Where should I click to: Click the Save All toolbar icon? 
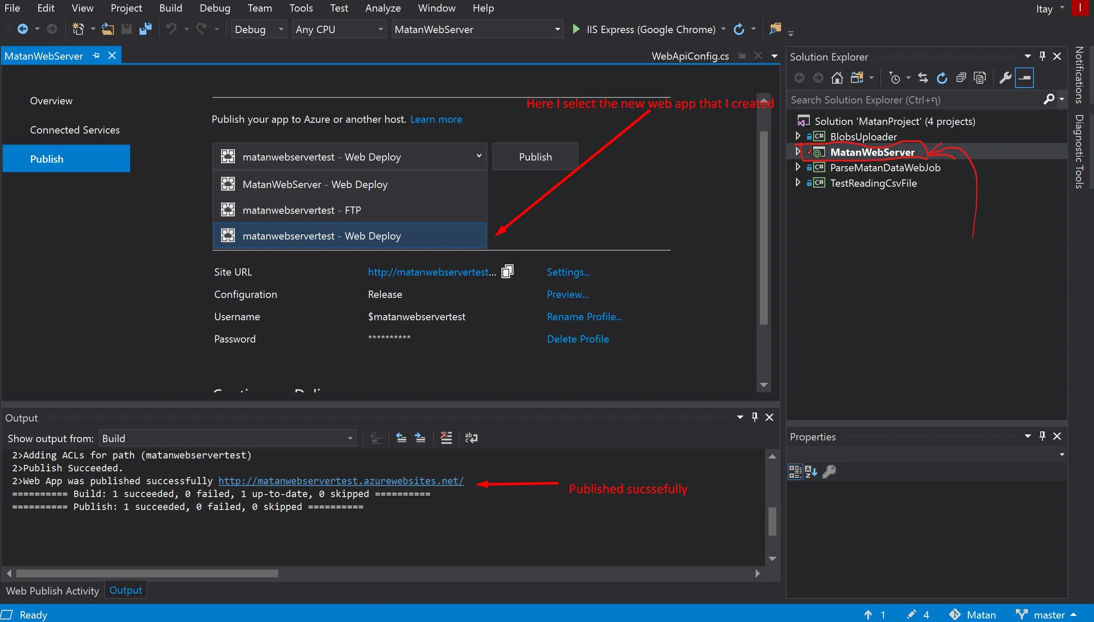(x=146, y=29)
